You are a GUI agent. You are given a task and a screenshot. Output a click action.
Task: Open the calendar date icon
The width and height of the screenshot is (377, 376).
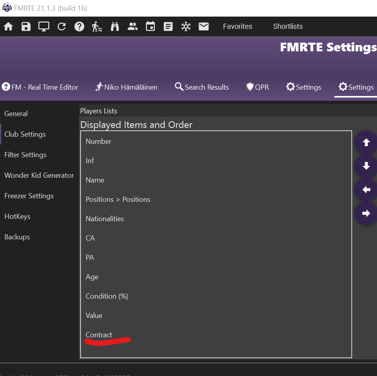coord(150,26)
